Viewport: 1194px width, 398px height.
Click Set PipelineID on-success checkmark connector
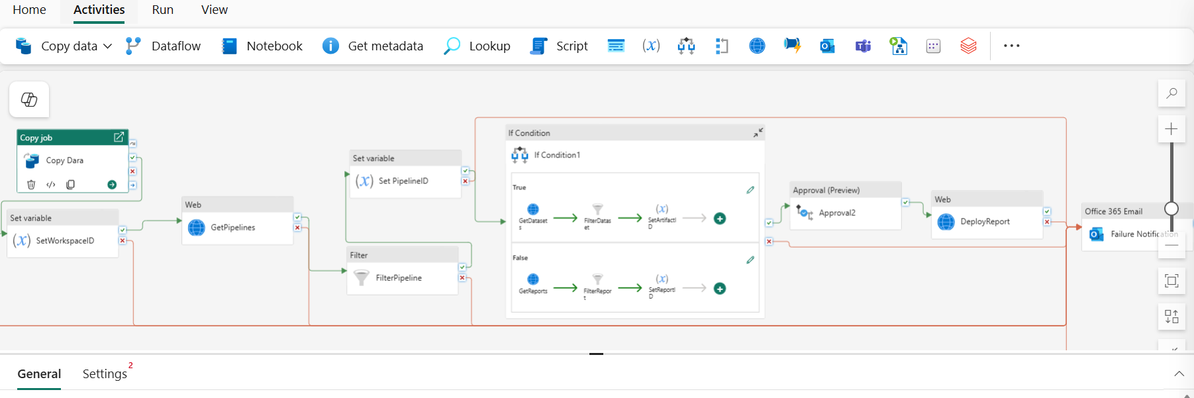click(x=466, y=171)
